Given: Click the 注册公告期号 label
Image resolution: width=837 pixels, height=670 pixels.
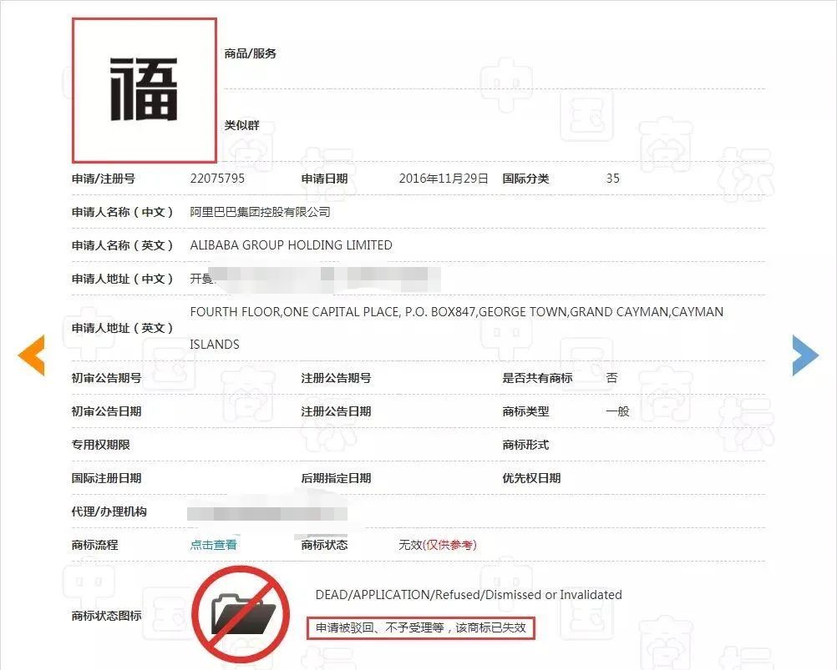Looking at the screenshot, I should (336, 379).
